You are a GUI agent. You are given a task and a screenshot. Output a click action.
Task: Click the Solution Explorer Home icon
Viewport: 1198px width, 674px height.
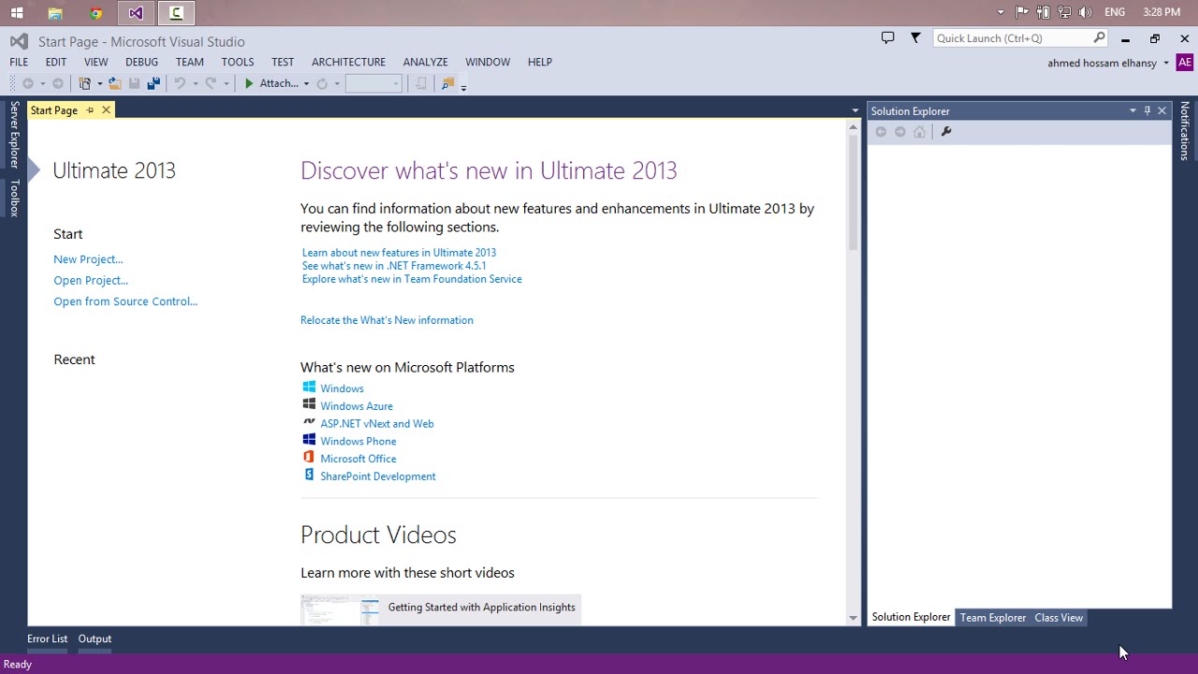coord(919,132)
